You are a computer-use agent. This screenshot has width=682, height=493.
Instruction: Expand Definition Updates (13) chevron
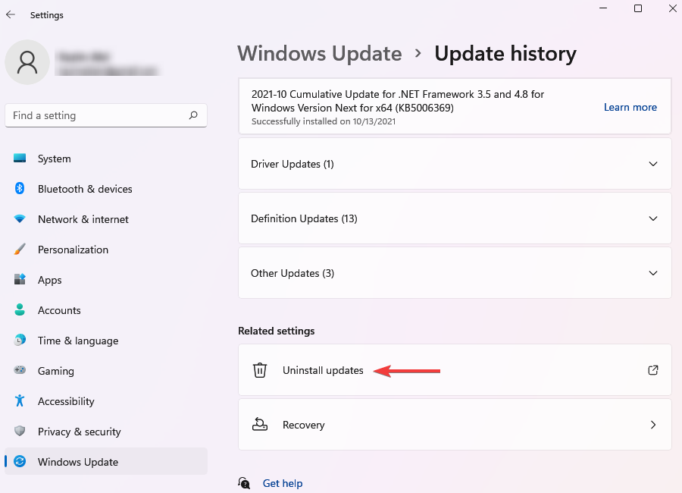[653, 218]
